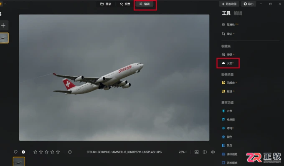
Task: Open the layer properties tool (层属性)
Action: tap(230, 25)
